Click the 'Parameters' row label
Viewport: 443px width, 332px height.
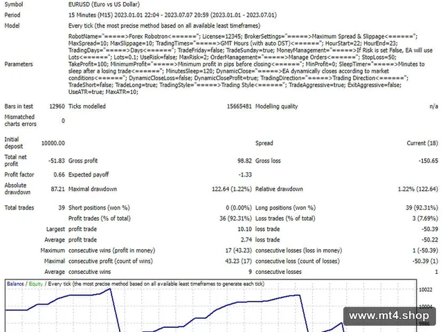[x=19, y=64]
